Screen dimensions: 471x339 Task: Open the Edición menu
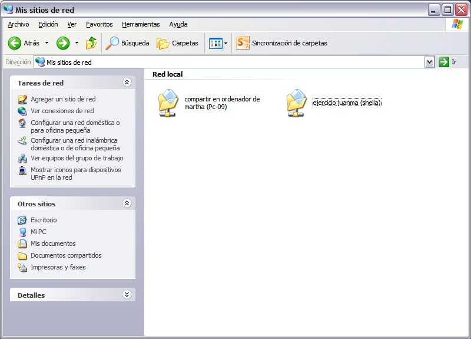(48, 24)
